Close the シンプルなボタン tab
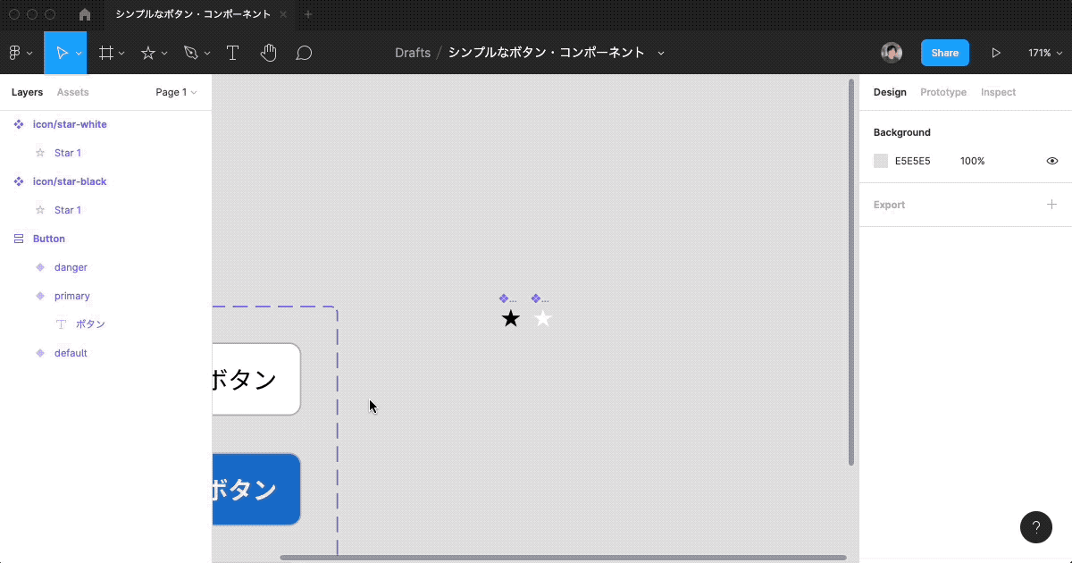Image resolution: width=1072 pixels, height=563 pixels. pos(284,14)
